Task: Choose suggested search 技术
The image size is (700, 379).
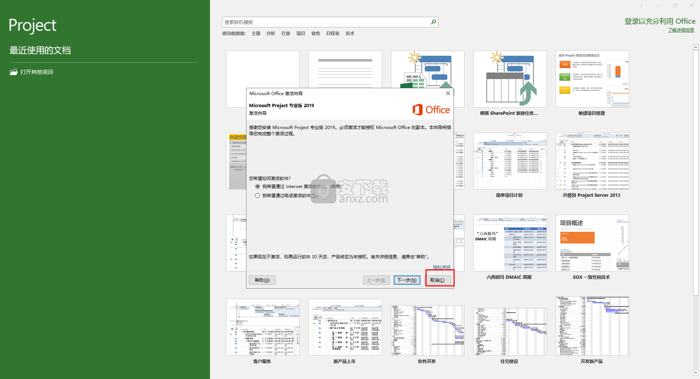Action: (350, 34)
